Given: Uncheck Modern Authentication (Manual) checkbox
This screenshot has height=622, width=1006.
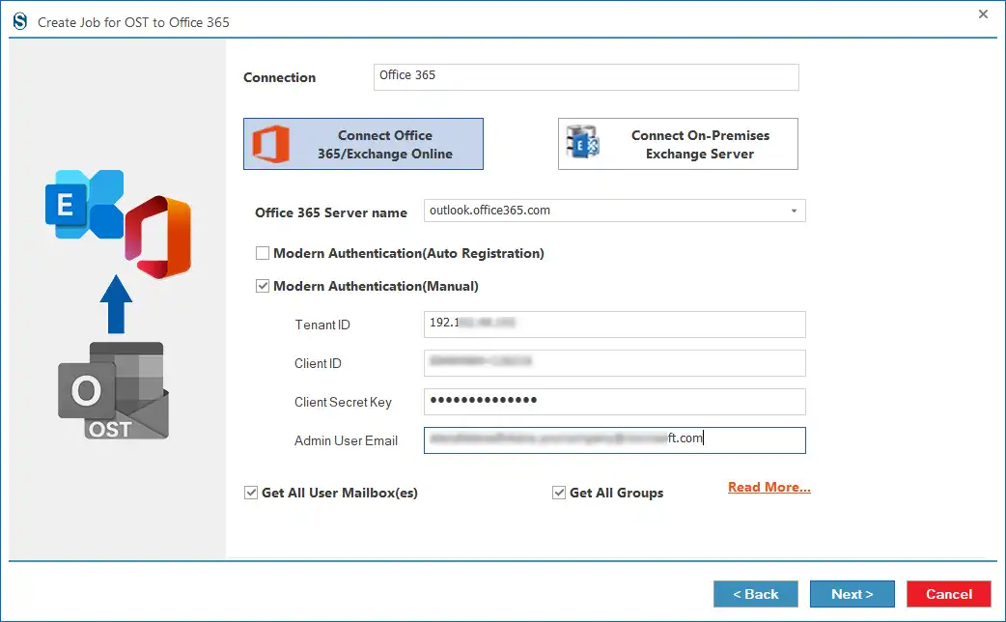Looking at the screenshot, I should coord(263,286).
